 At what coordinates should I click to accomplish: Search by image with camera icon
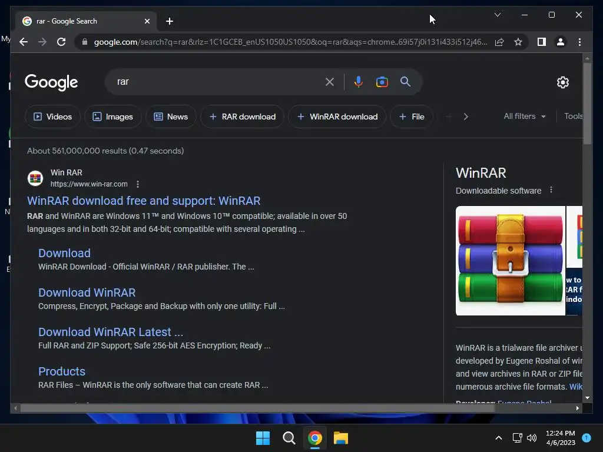[382, 82]
